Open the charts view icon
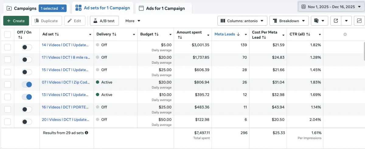The height and width of the screenshot is (149, 365). (x=359, y=21)
